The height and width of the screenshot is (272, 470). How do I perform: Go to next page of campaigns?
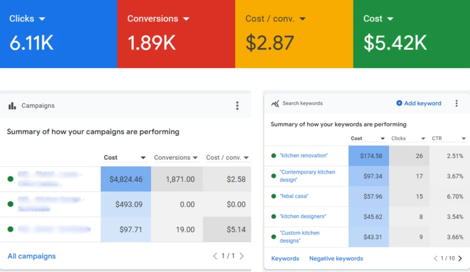[x=242, y=256]
